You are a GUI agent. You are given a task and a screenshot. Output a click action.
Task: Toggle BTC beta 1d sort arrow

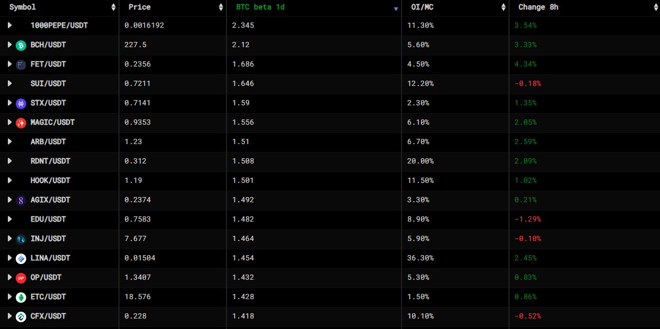click(396, 9)
